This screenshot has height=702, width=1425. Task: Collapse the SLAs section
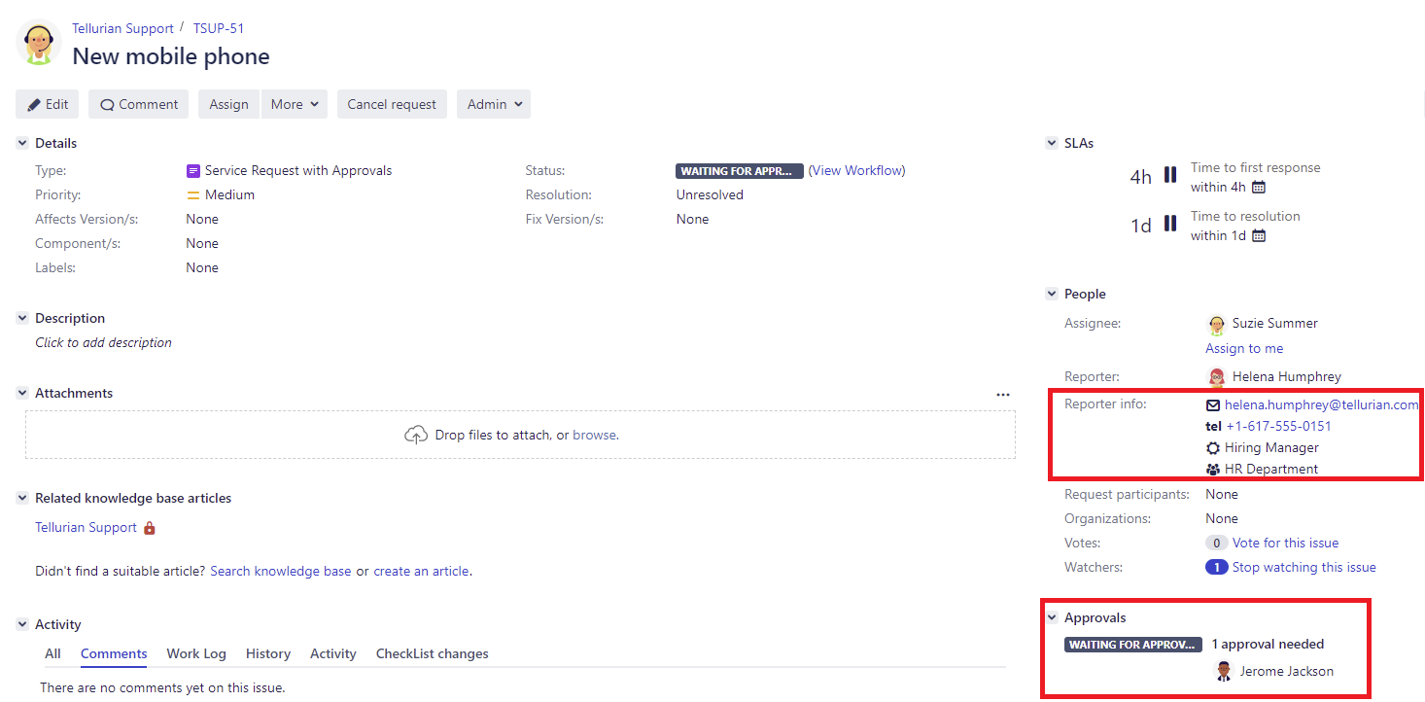coord(1052,143)
